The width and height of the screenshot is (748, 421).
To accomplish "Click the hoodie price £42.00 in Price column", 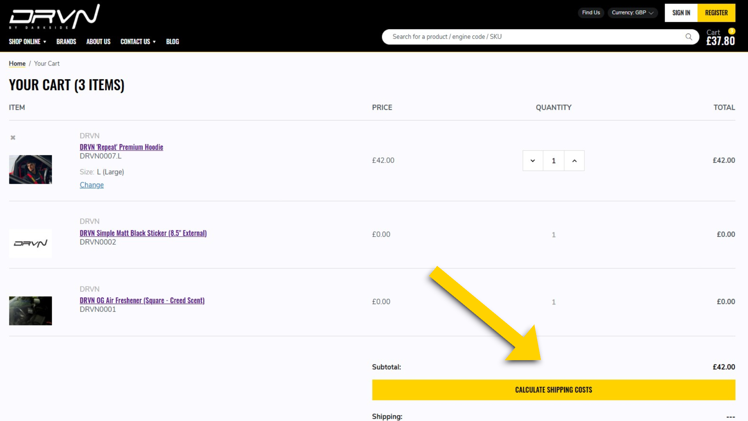I will click(x=383, y=160).
